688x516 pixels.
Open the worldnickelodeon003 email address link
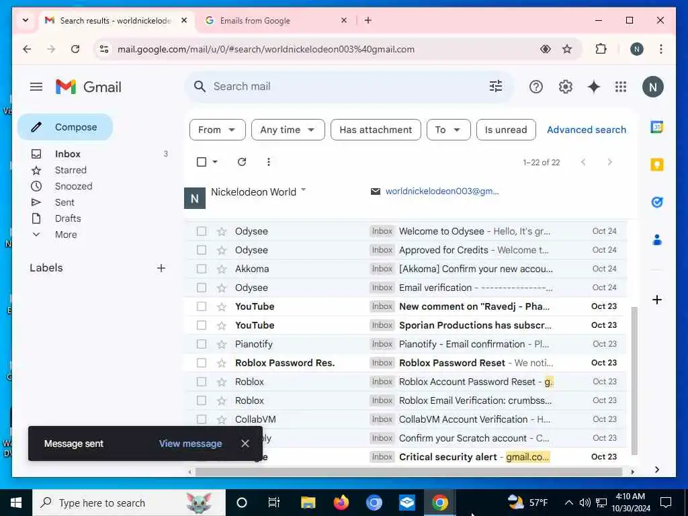click(442, 191)
